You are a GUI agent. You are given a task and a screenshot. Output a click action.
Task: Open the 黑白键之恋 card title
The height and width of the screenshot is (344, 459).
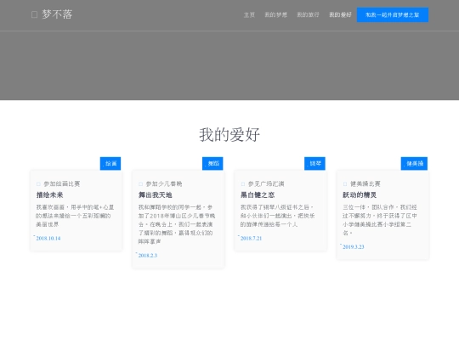coord(258,195)
